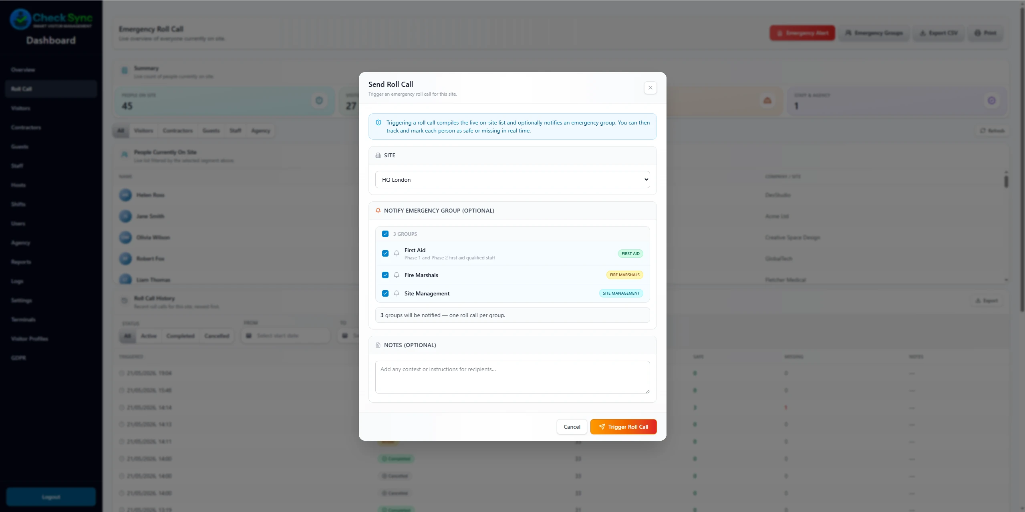Click the Export button in Roll Call History

pyautogui.click(x=987, y=301)
